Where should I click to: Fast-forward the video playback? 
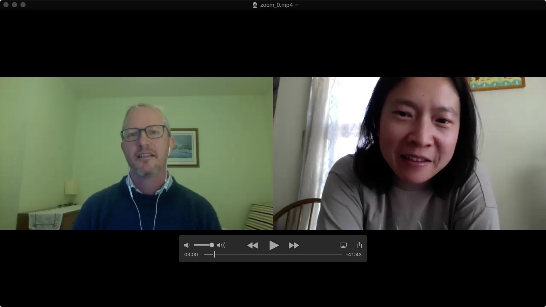coord(294,245)
